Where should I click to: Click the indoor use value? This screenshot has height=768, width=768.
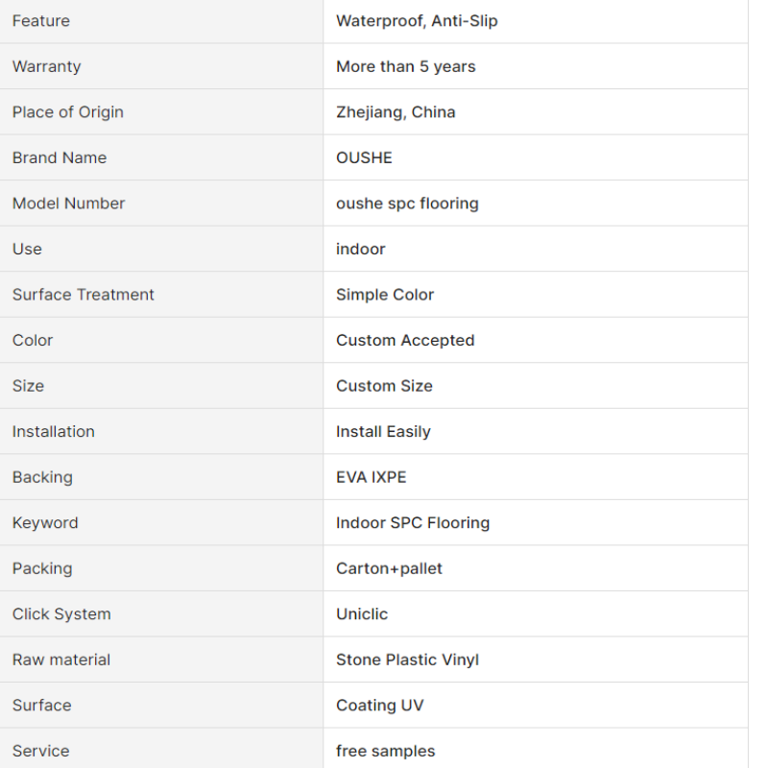[361, 249]
